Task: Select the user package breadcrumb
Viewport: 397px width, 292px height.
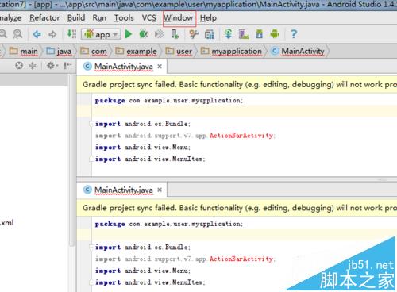Action: 179,51
